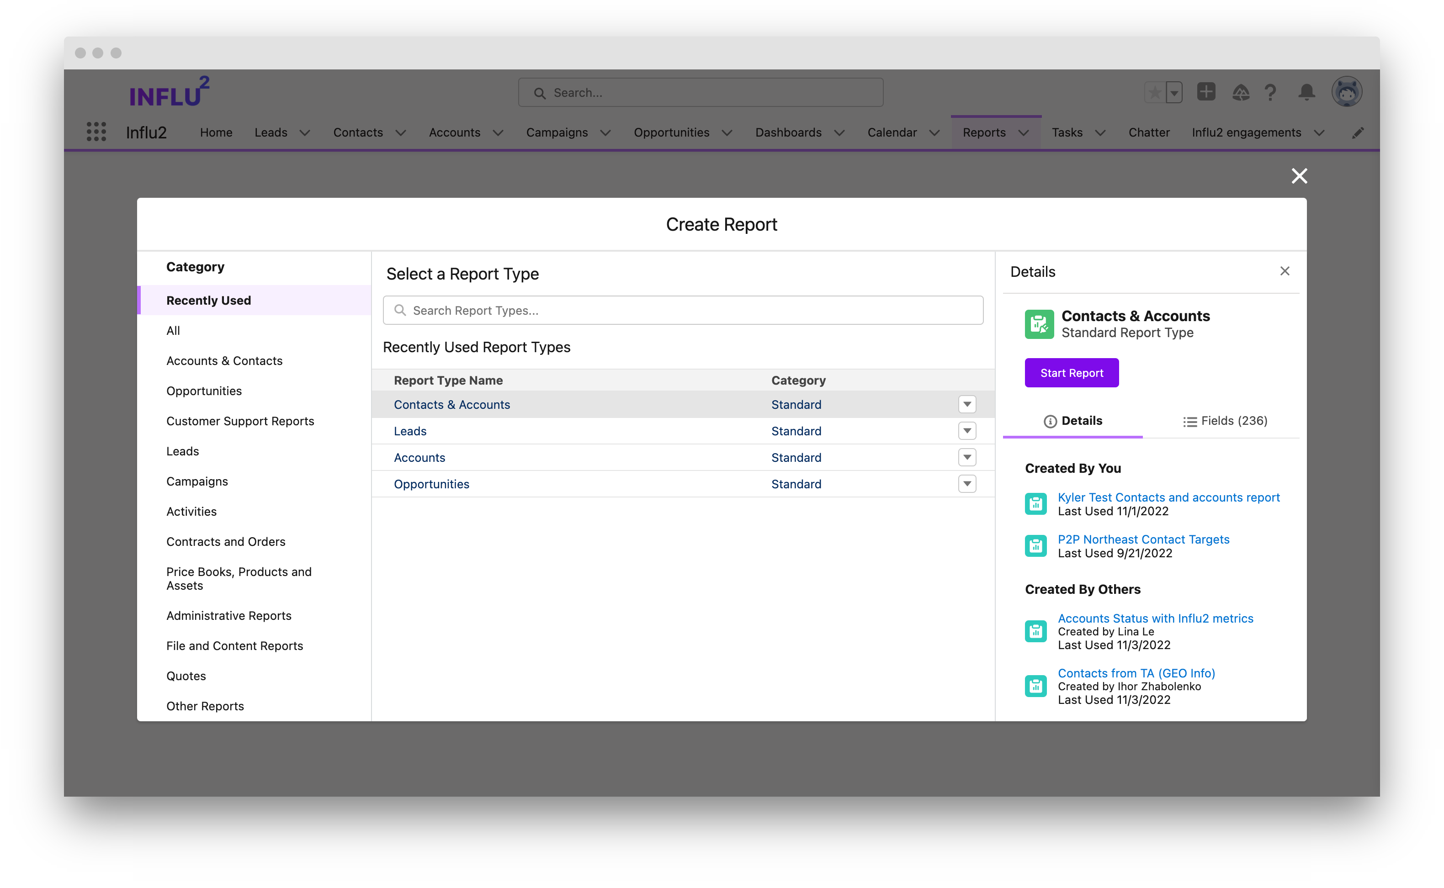Select the All category
This screenshot has width=1444, height=888.
pyautogui.click(x=173, y=331)
